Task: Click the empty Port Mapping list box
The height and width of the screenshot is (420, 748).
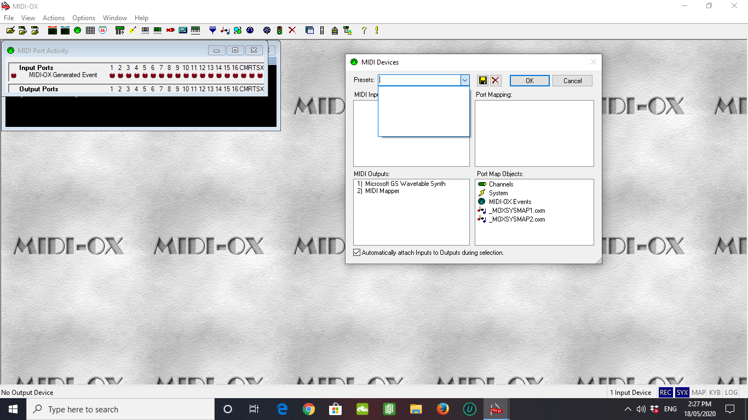Action: pyautogui.click(x=534, y=133)
